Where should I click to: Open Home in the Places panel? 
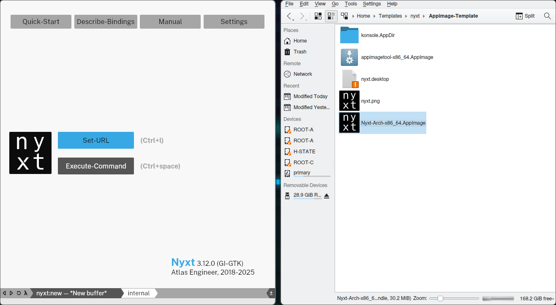pyautogui.click(x=308, y=41)
